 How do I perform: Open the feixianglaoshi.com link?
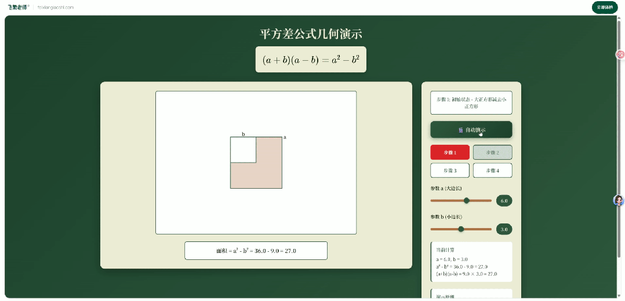coord(56,8)
